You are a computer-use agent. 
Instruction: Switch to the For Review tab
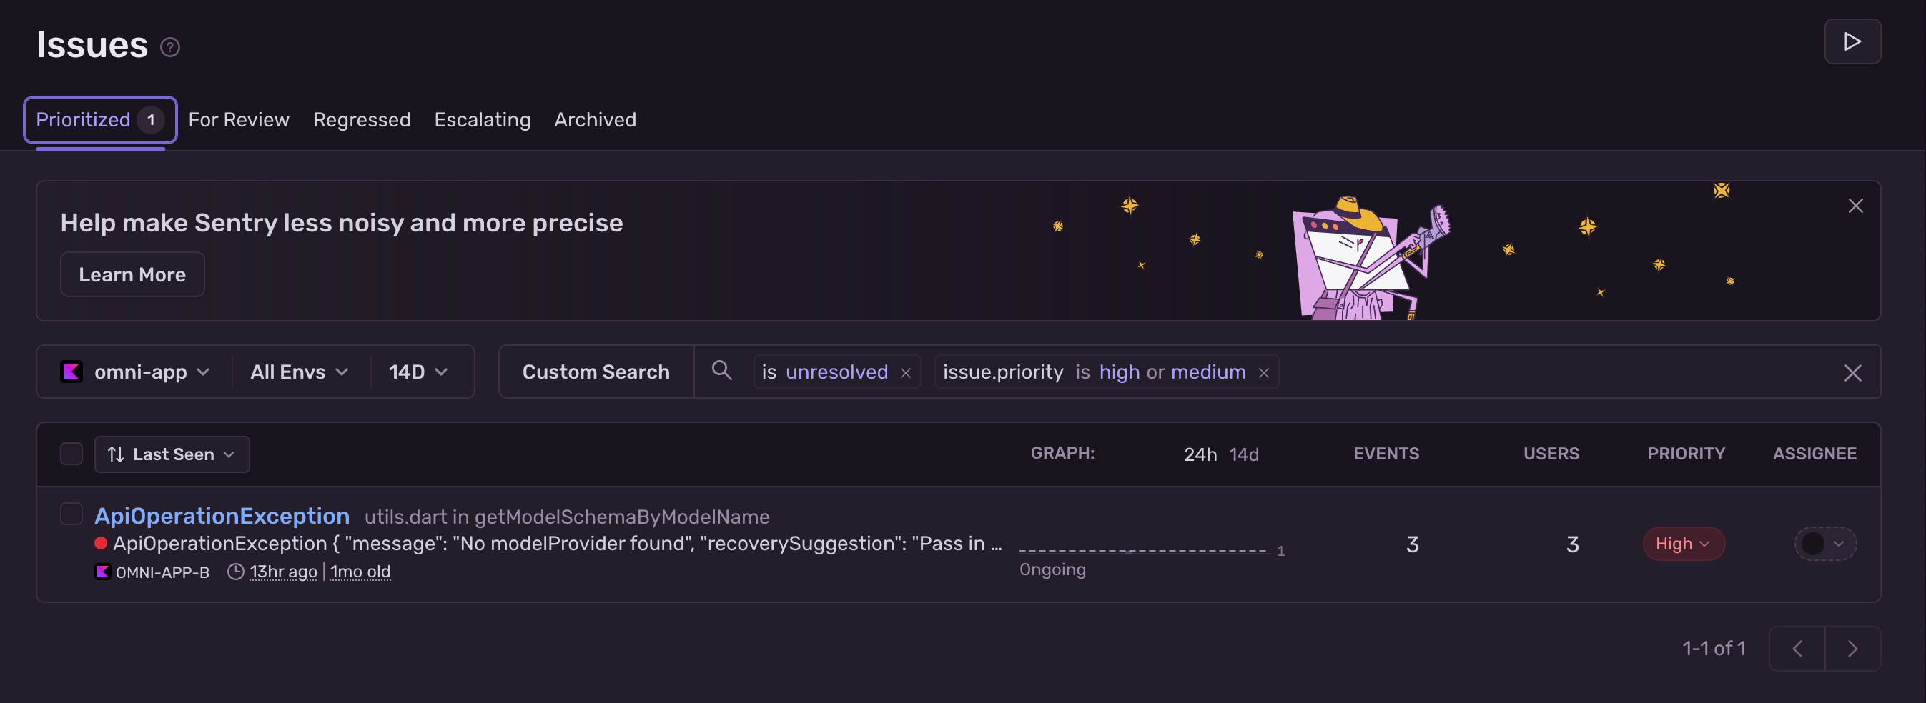239,119
